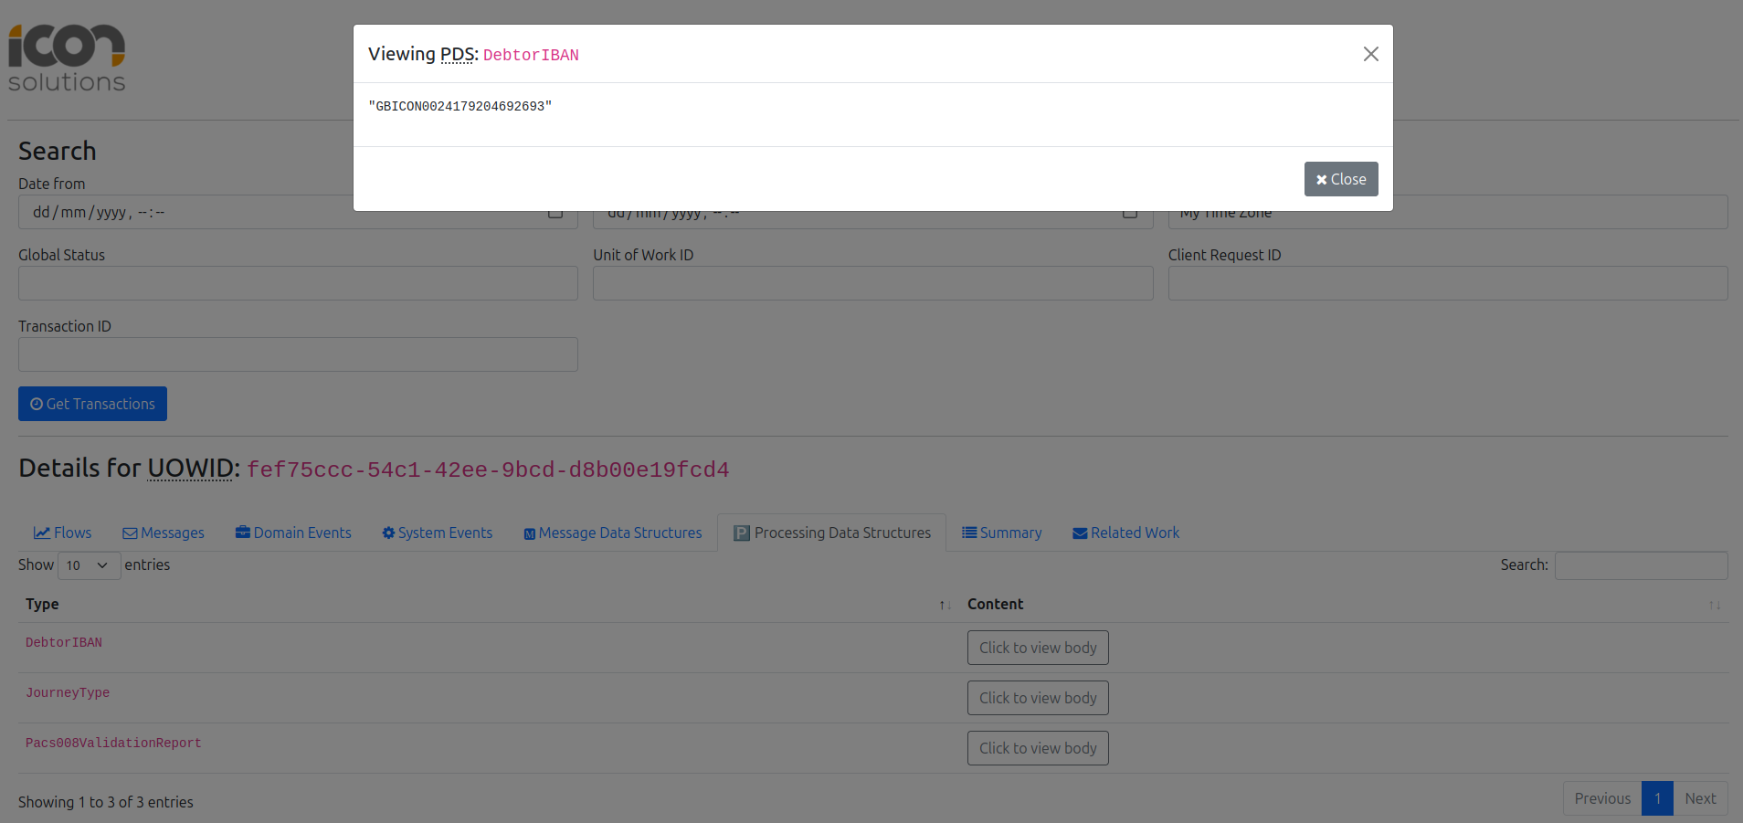Open the Related Work tab
The height and width of the screenshot is (823, 1743).
coord(1125,533)
